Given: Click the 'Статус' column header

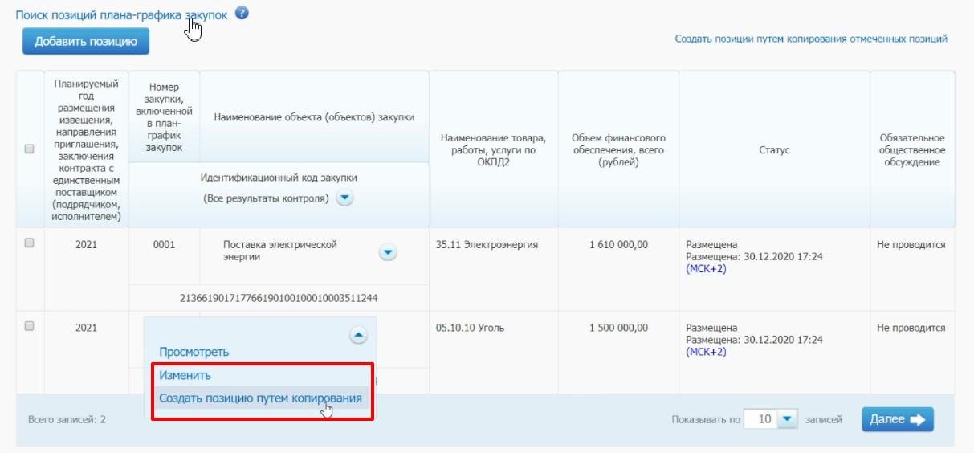Looking at the screenshot, I should 774,150.
